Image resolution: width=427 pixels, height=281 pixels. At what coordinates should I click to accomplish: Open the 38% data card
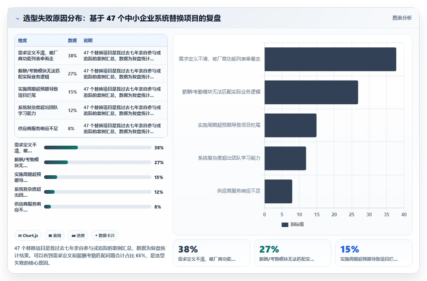tap(212, 253)
